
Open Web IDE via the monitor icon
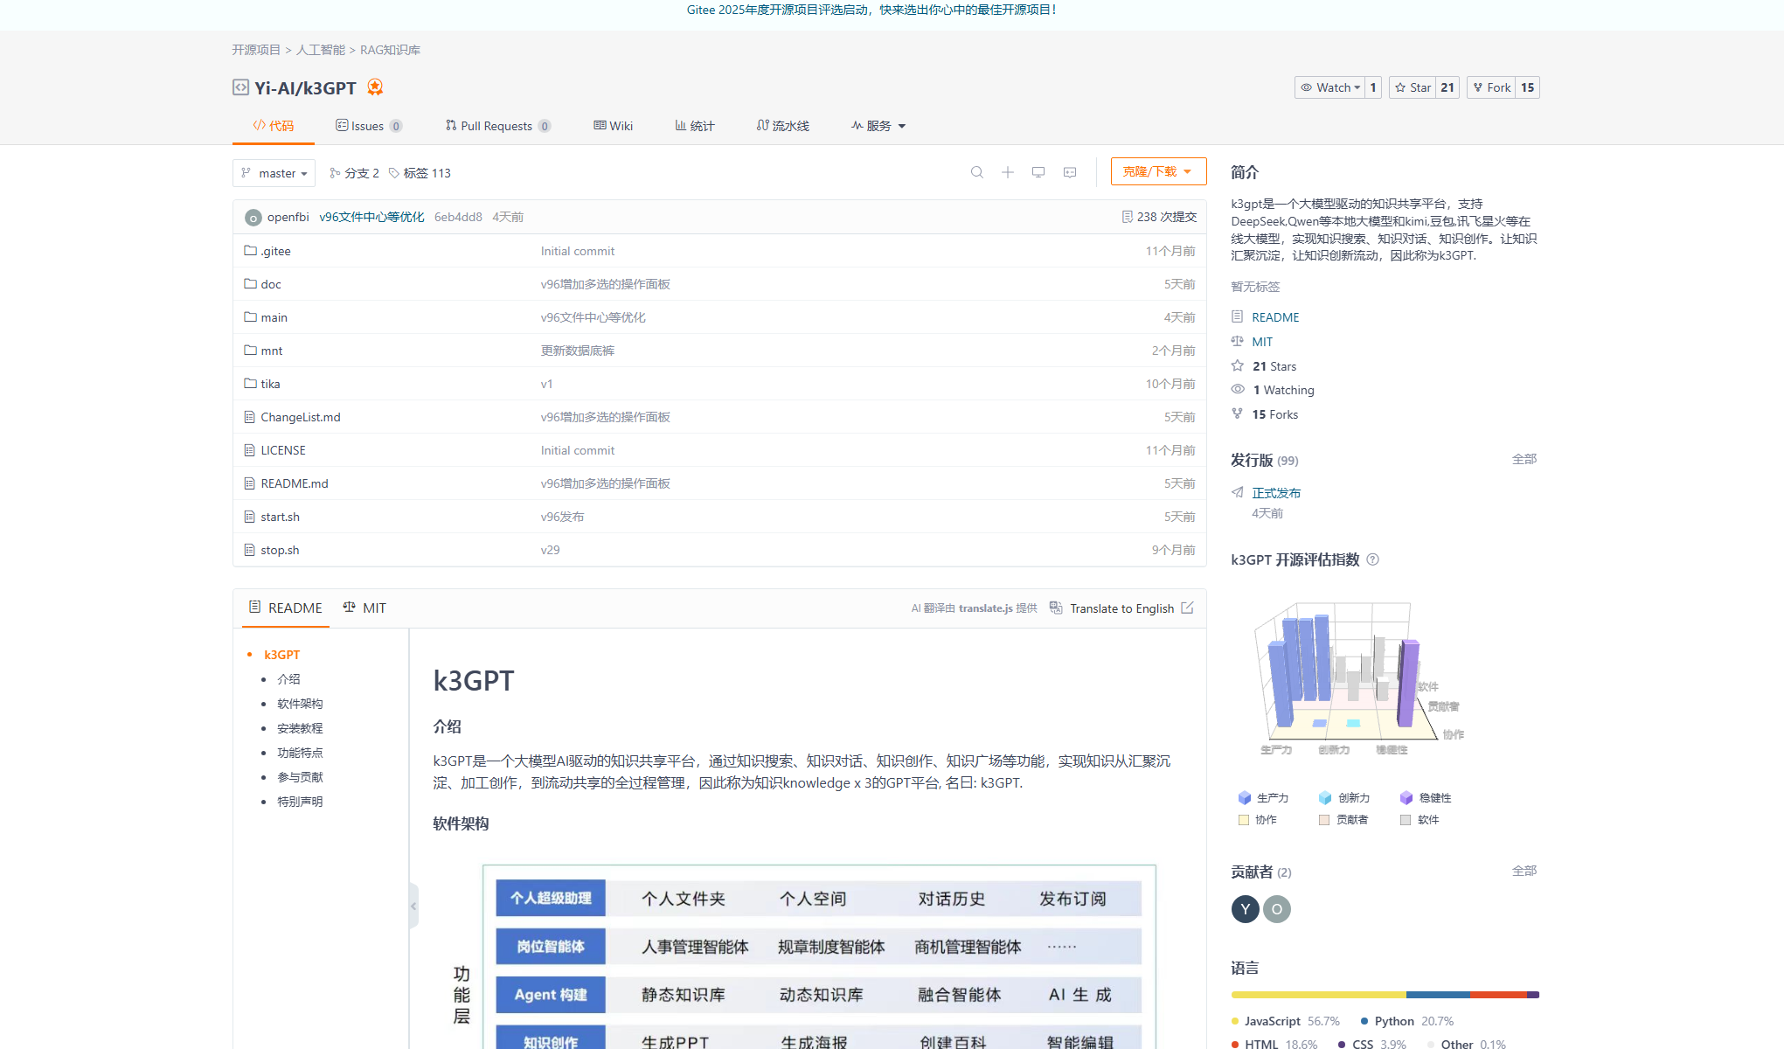tap(1038, 172)
